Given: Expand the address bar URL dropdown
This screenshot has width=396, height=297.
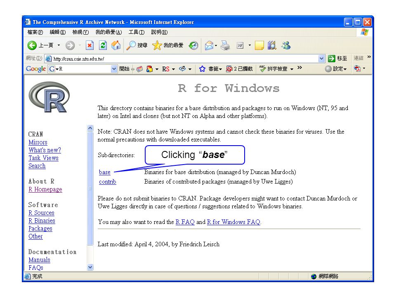Looking at the screenshot, I should [321, 59].
